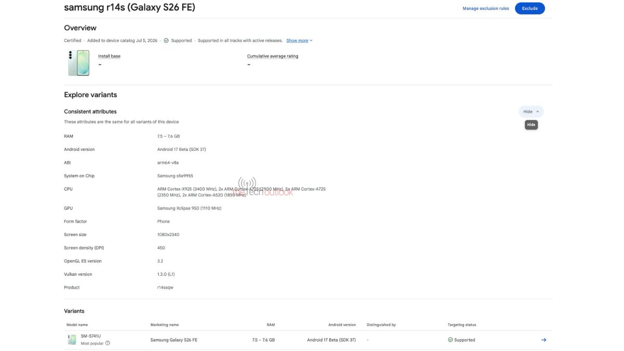Click the samsung r14s page title
The height and width of the screenshot is (351, 624).
coord(129,8)
